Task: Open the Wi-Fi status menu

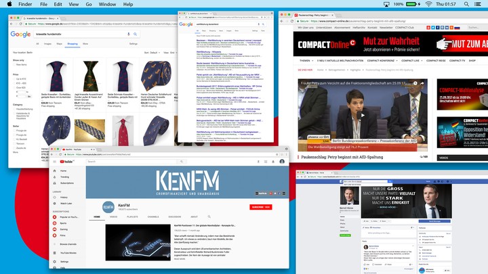Action: [428, 4]
